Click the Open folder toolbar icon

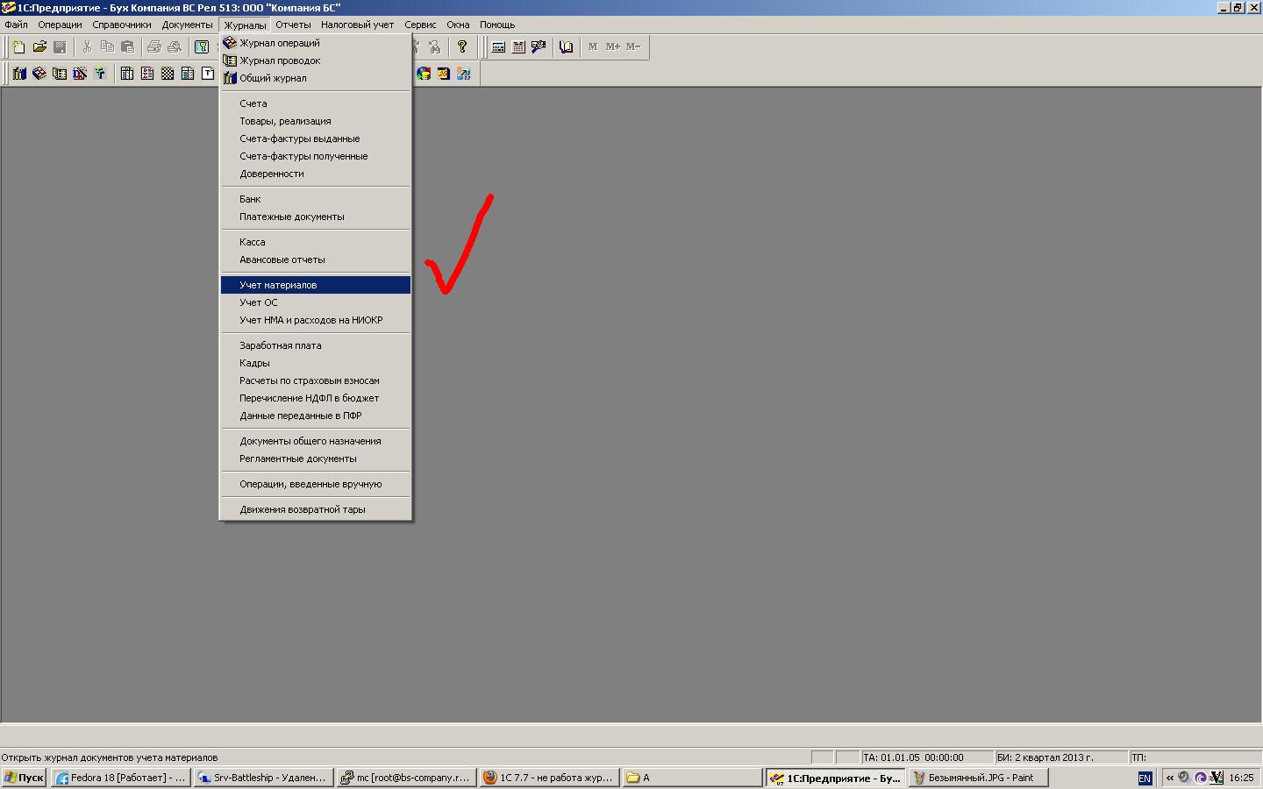[x=39, y=47]
